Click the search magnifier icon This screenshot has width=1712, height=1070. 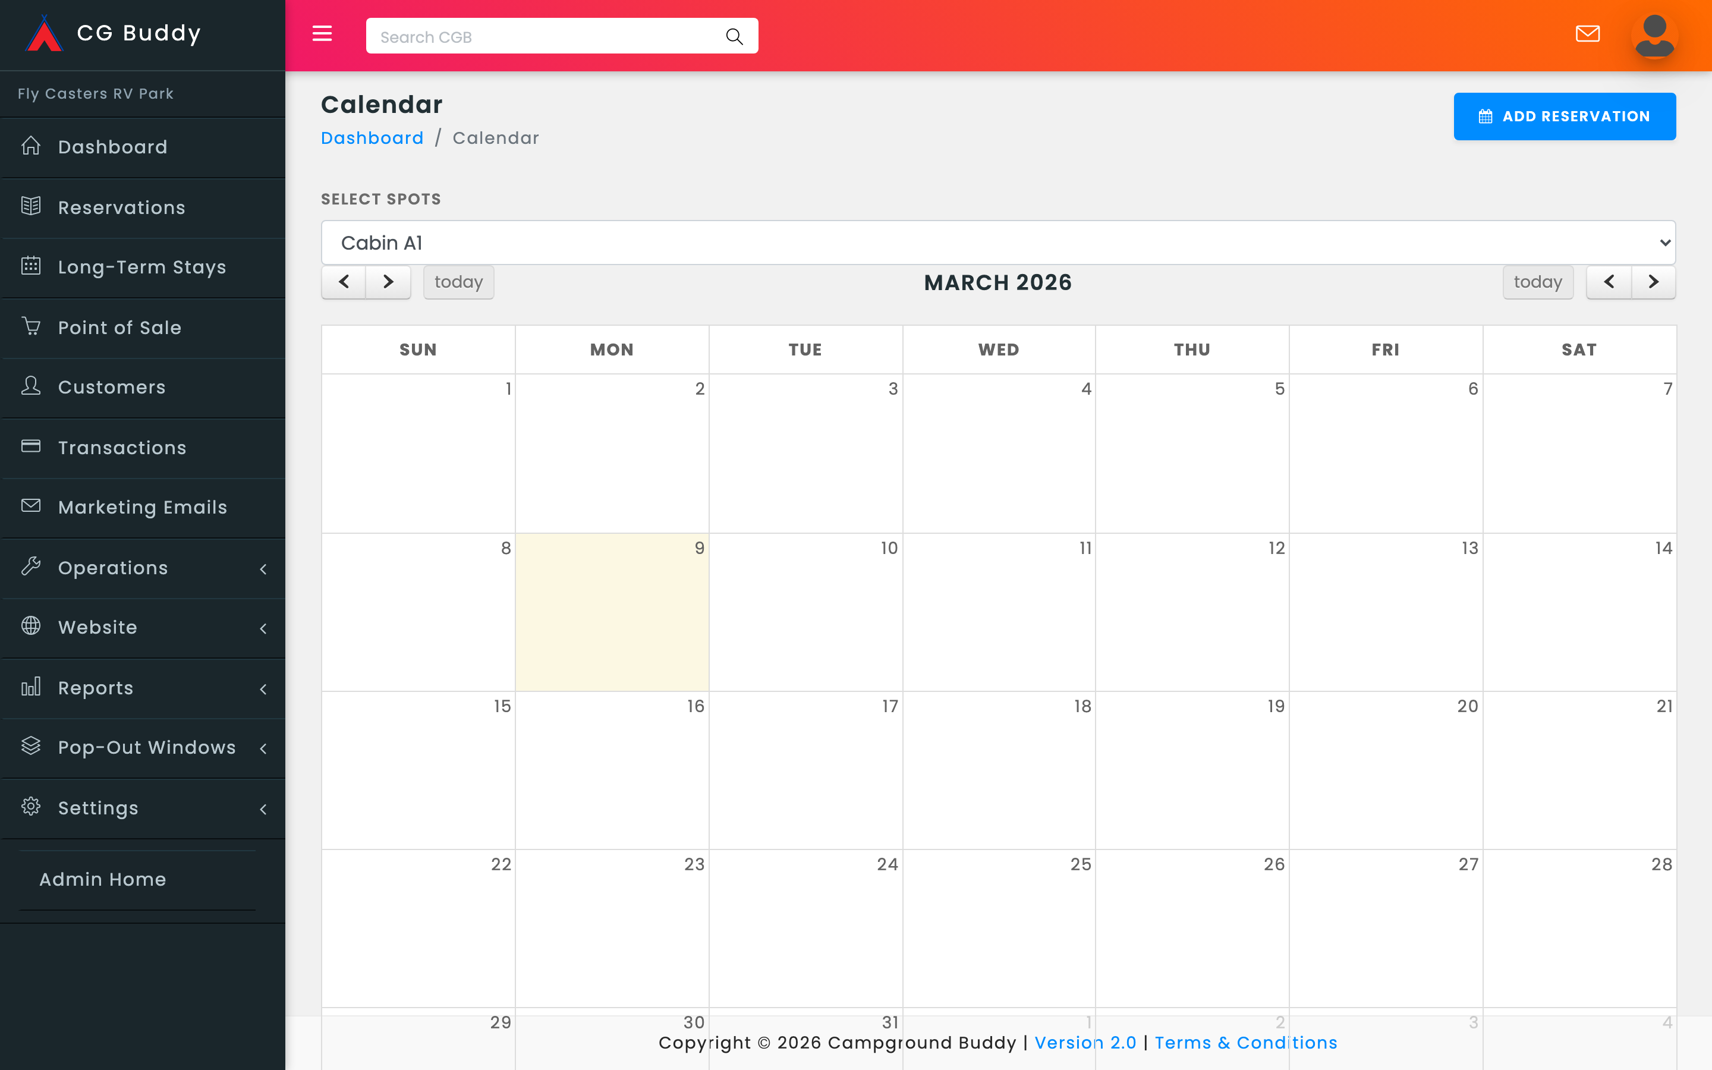(x=734, y=36)
